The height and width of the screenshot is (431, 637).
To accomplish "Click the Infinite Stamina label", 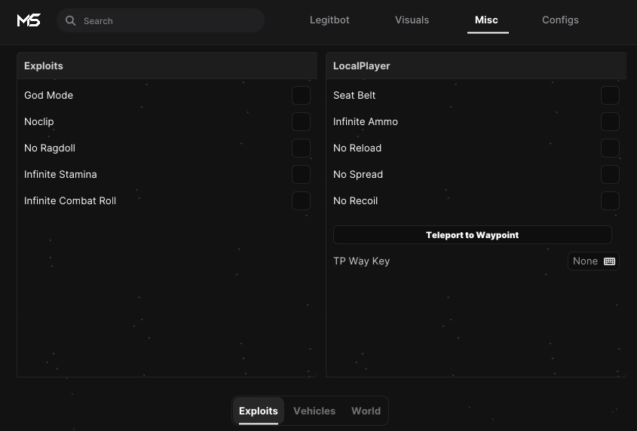I will coord(60,174).
